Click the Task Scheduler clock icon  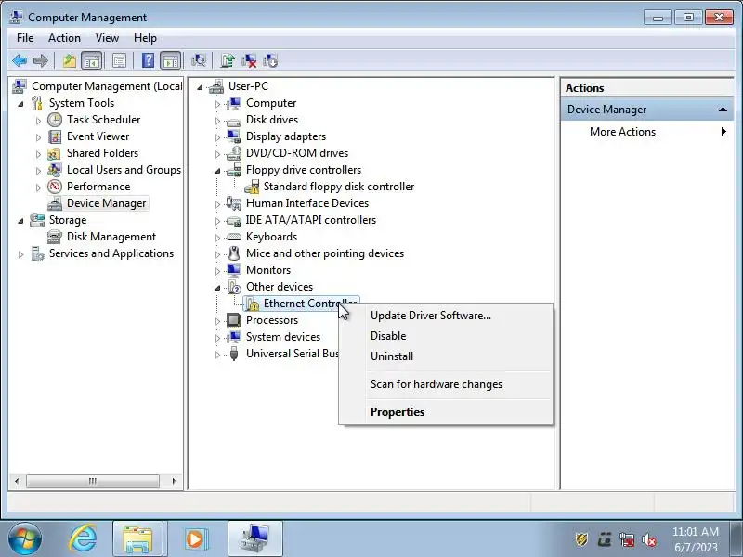55,120
